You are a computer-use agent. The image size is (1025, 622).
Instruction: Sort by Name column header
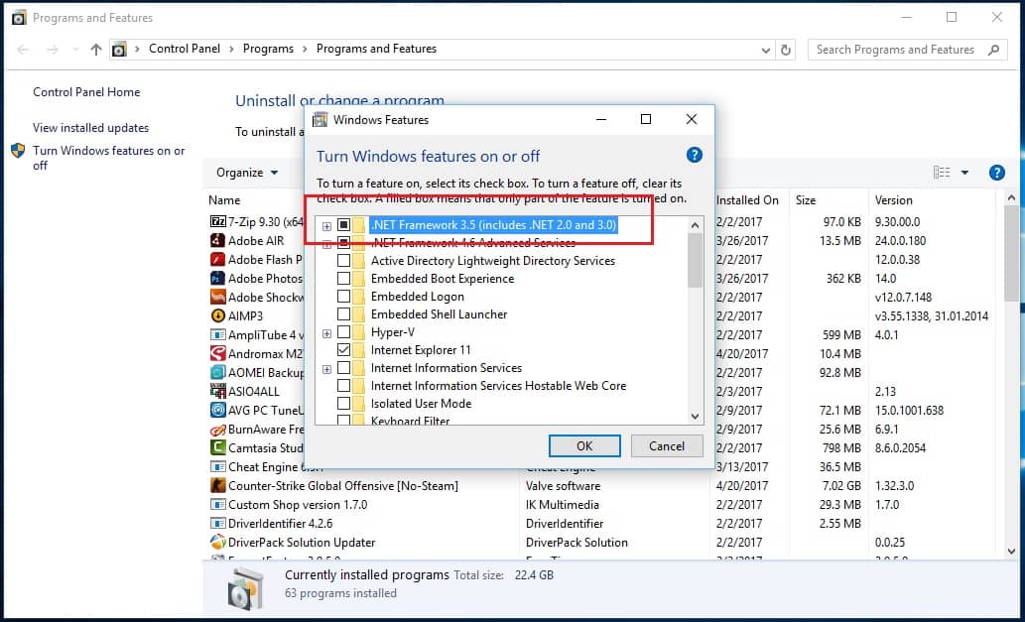pyautogui.click(x=224, y=200)
